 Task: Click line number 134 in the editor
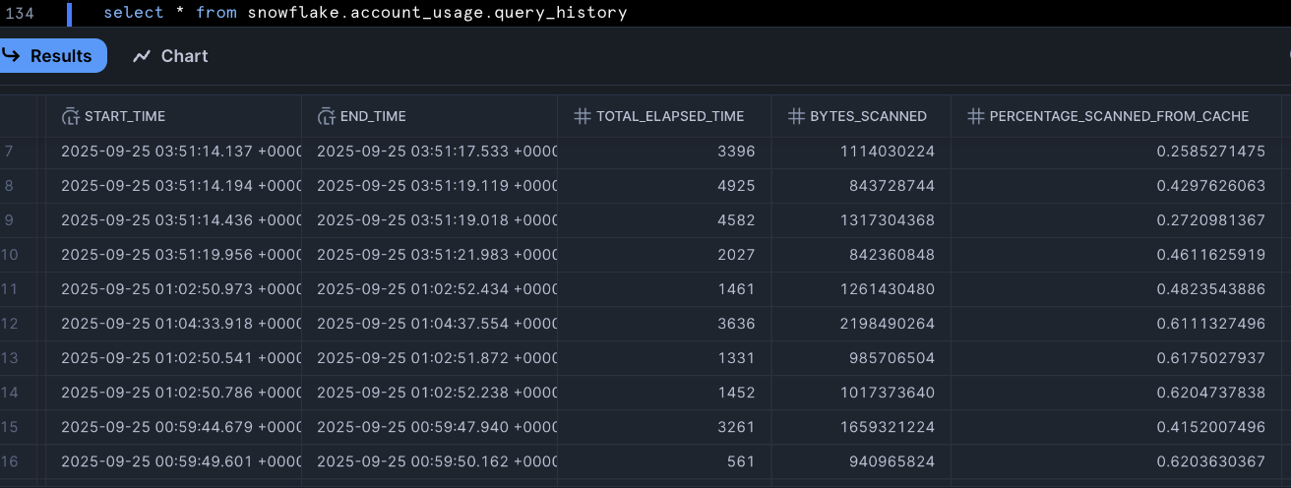tap(20, 13)
